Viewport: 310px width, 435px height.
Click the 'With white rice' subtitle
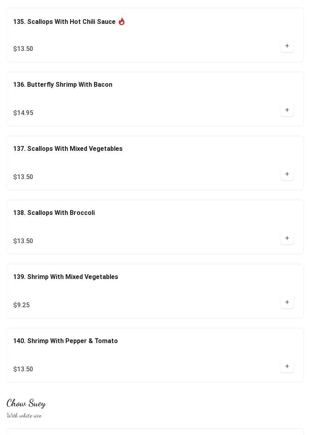pyautogui.click(x=24, y=415)
